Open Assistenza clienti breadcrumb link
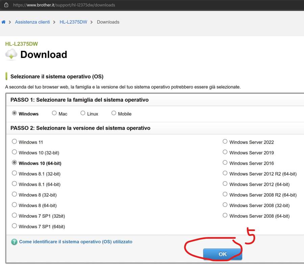304x266 pixels. coord(32,22)
